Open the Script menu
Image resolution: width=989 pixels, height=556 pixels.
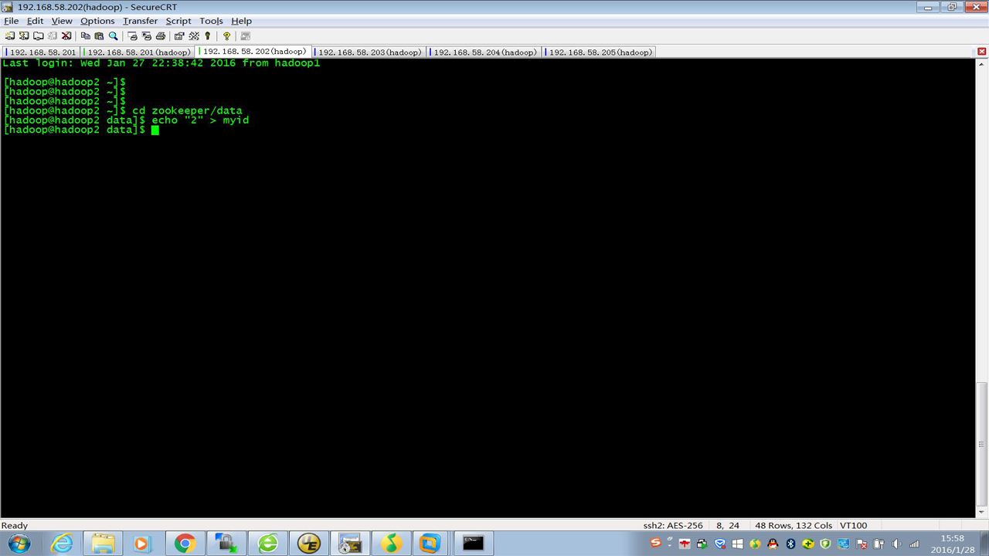[x=178, y=21]
